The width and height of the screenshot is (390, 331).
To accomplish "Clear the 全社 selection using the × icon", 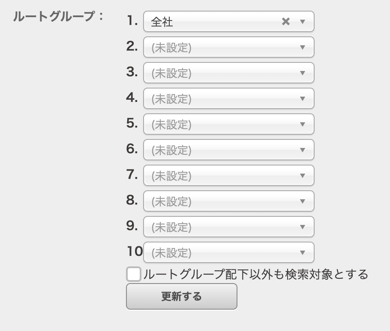I will pyautogui.click(x=285, y=21).
